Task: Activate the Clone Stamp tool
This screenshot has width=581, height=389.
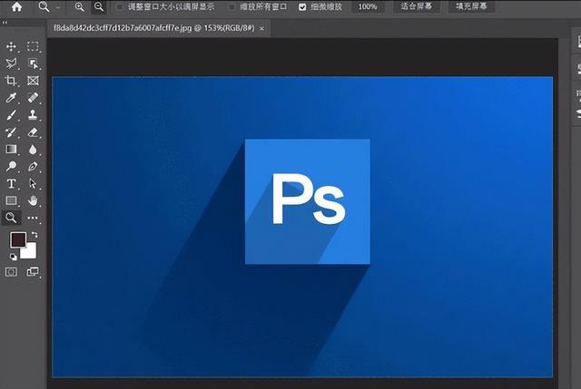Action: 33,115
